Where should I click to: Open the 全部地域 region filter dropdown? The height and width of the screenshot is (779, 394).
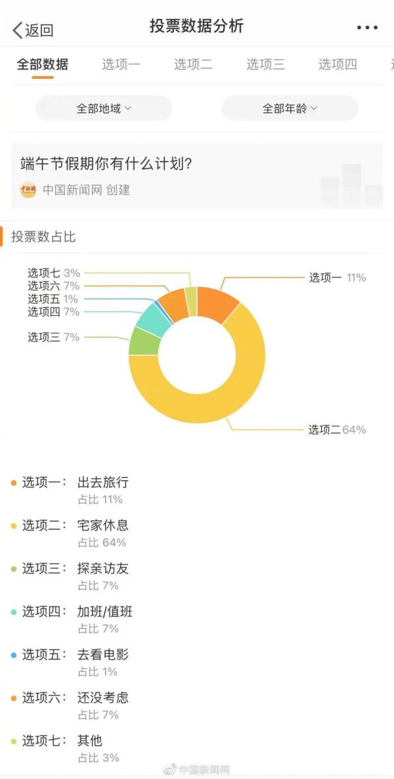pos(103,108)
